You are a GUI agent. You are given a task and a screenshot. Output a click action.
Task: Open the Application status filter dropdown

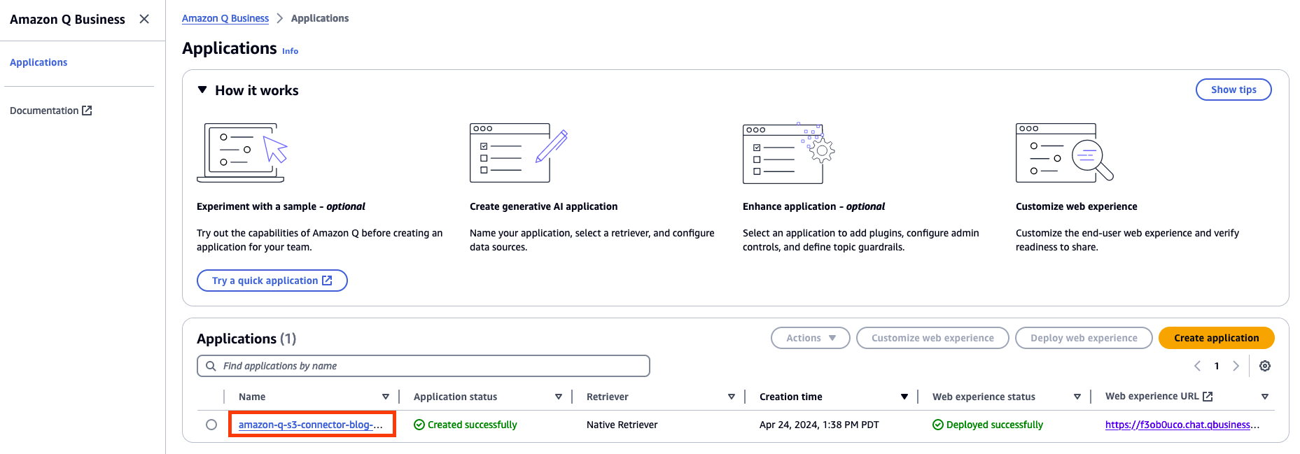559,396
